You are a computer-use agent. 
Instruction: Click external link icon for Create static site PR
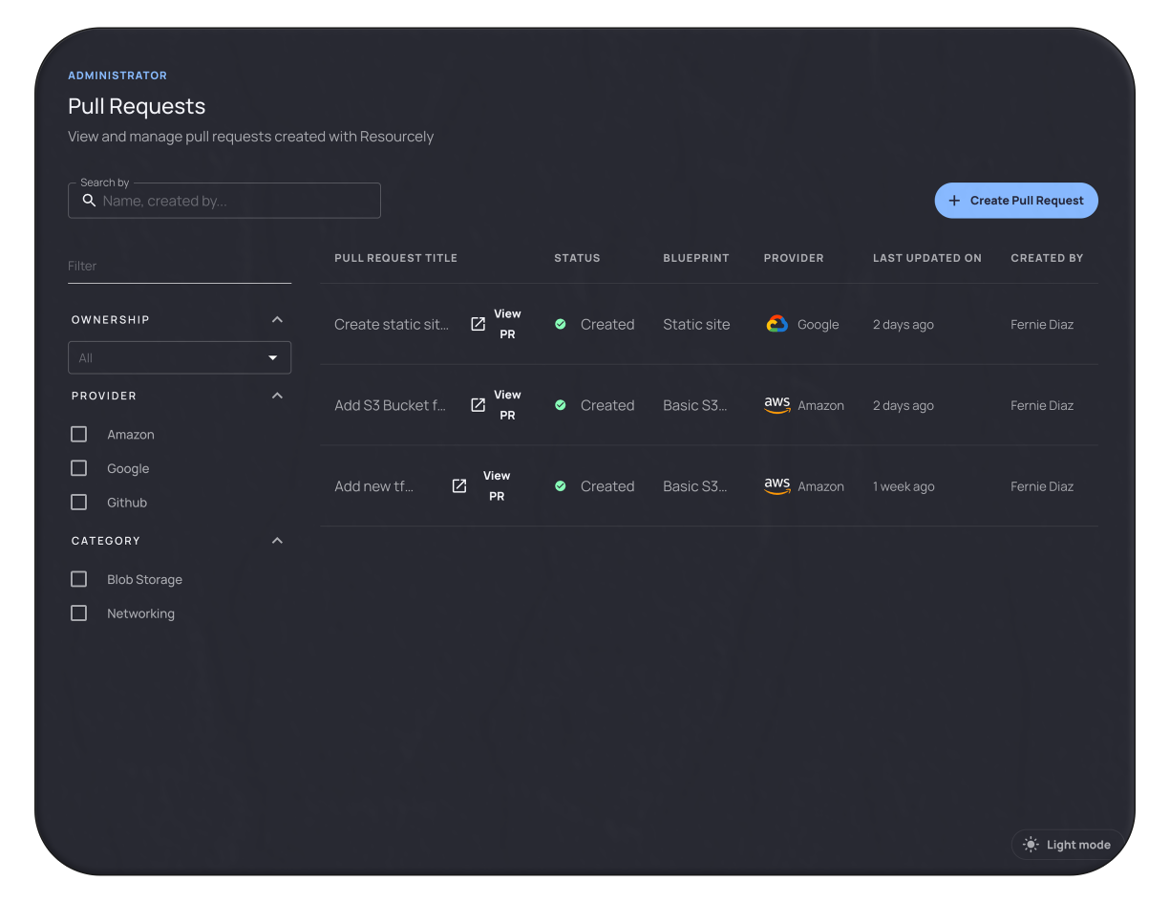[479, 324]
